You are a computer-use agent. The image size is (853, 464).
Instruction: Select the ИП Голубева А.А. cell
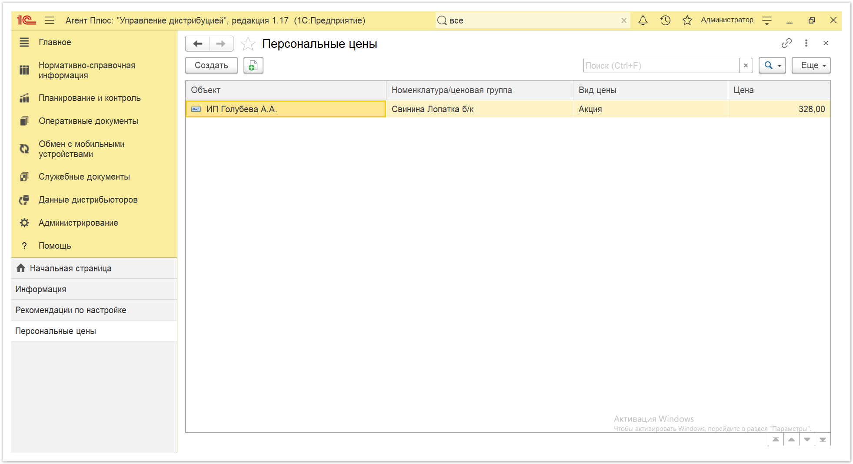click(286, 109)
